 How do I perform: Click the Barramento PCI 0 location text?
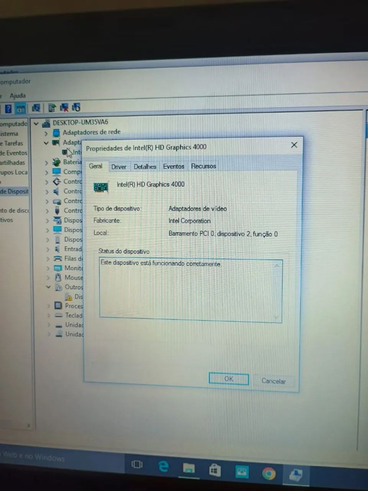click(223, 234)
